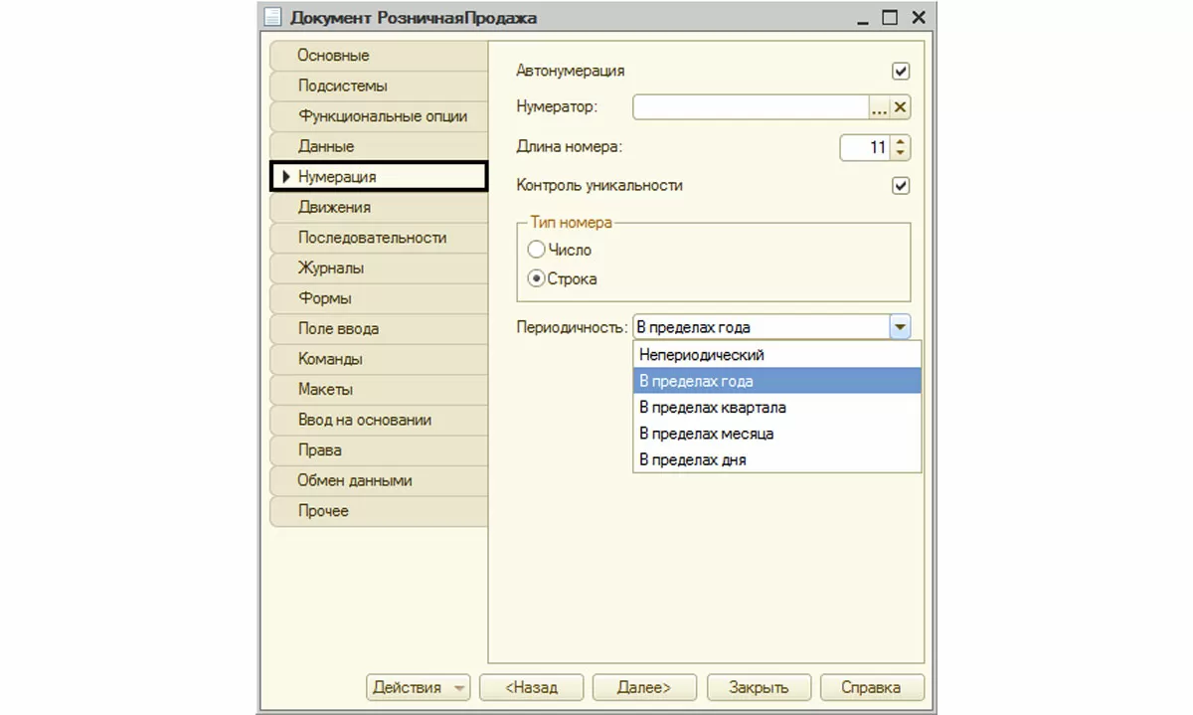Collapse the Периодичность dropdown arrow
The width and height of the screenshot is (1193, 715).
900,327
